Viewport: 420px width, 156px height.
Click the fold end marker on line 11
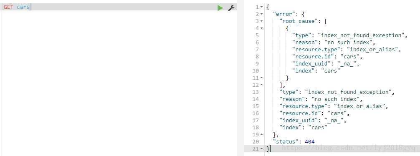pyautogui.click(x=262, y=78)
